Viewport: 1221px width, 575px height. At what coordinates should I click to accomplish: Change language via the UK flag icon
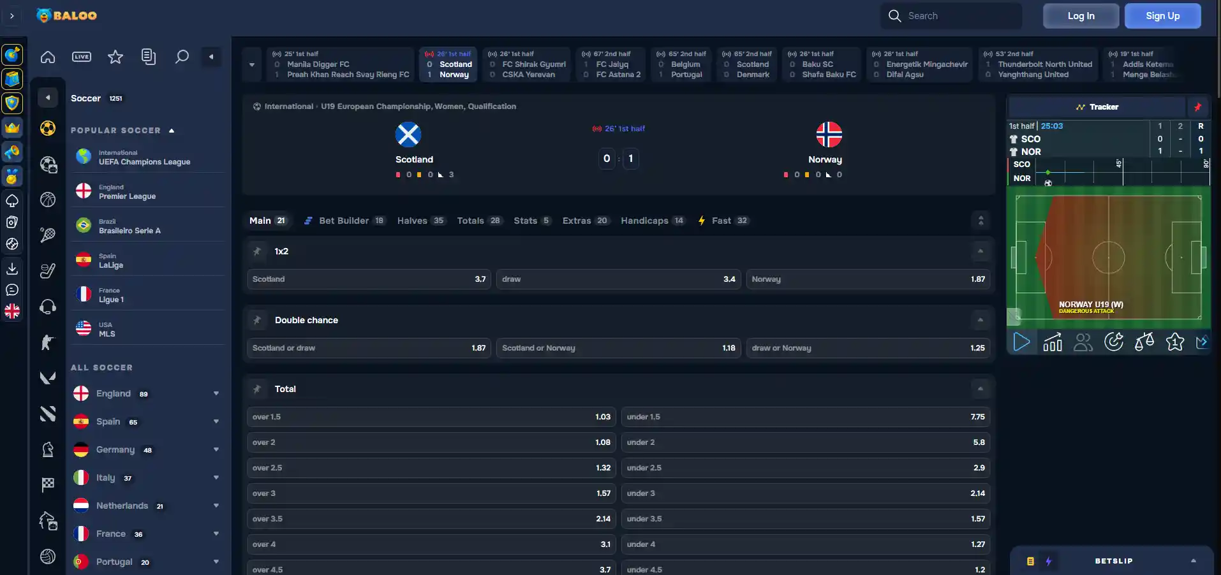pos(12,312)
